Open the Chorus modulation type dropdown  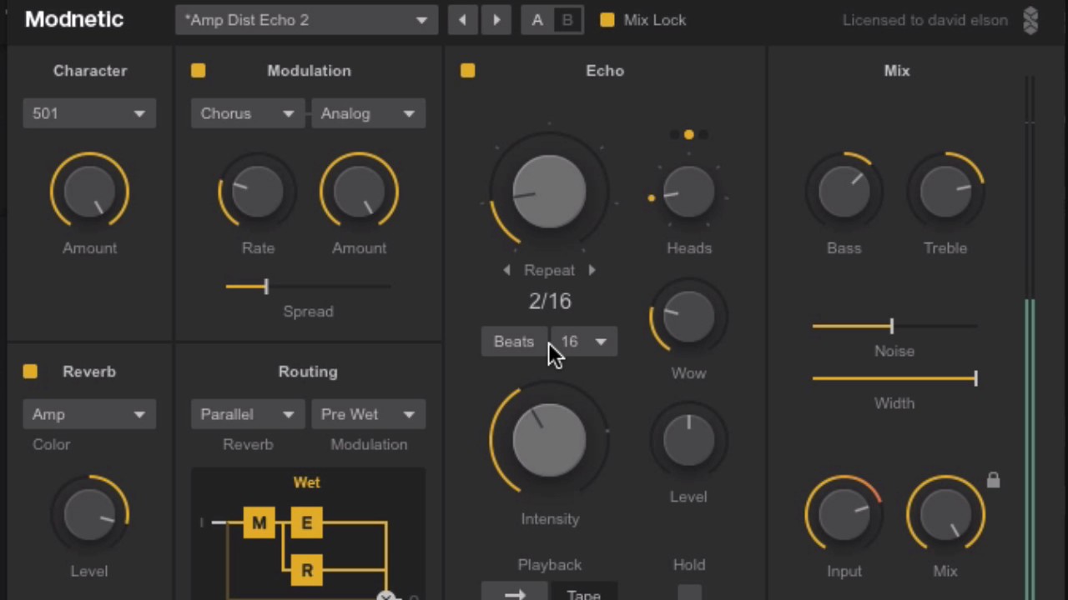coord(248,113)
